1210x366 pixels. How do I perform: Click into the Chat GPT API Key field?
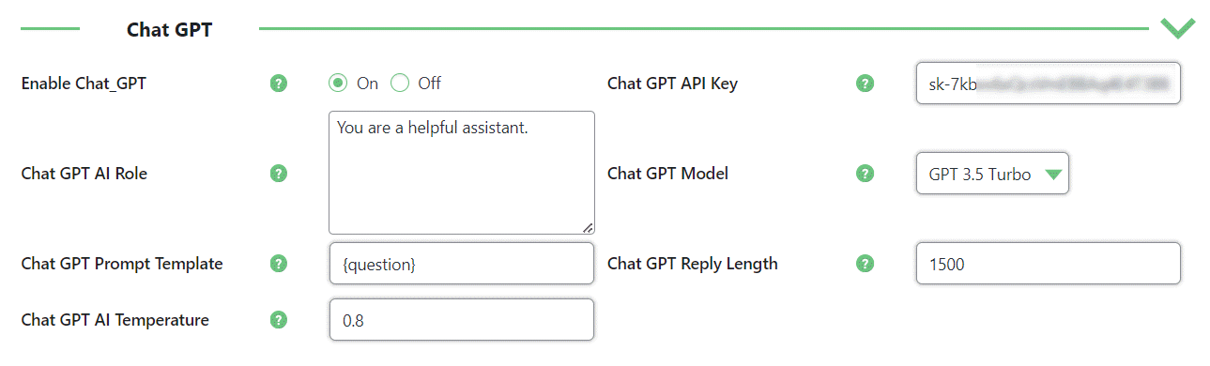click(x=1048, y=83)
